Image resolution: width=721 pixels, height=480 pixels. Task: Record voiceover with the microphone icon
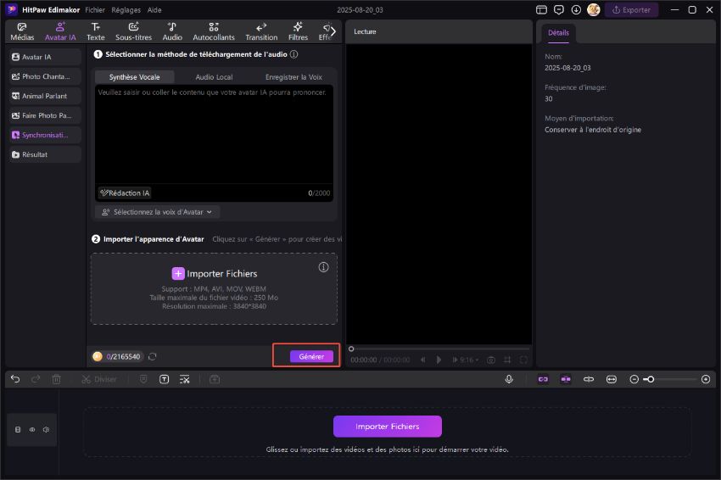tap(509, 379)
